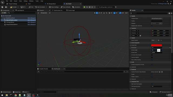The image size is (173, 97).
Task: Toggle the Use in Editor Scaling checkbox
Action: 152,60
